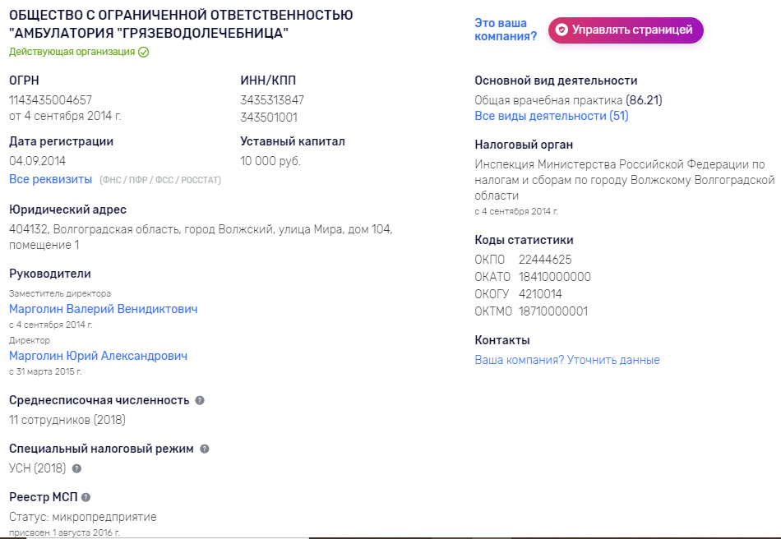Screen dimensions: 781x539
Task: Open Марголин Валерий Венидиктович profile link
Action: (x=103, y=309)
